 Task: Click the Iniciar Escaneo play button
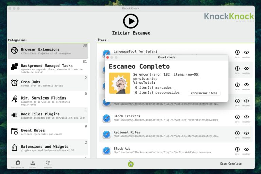click(130, 21)
